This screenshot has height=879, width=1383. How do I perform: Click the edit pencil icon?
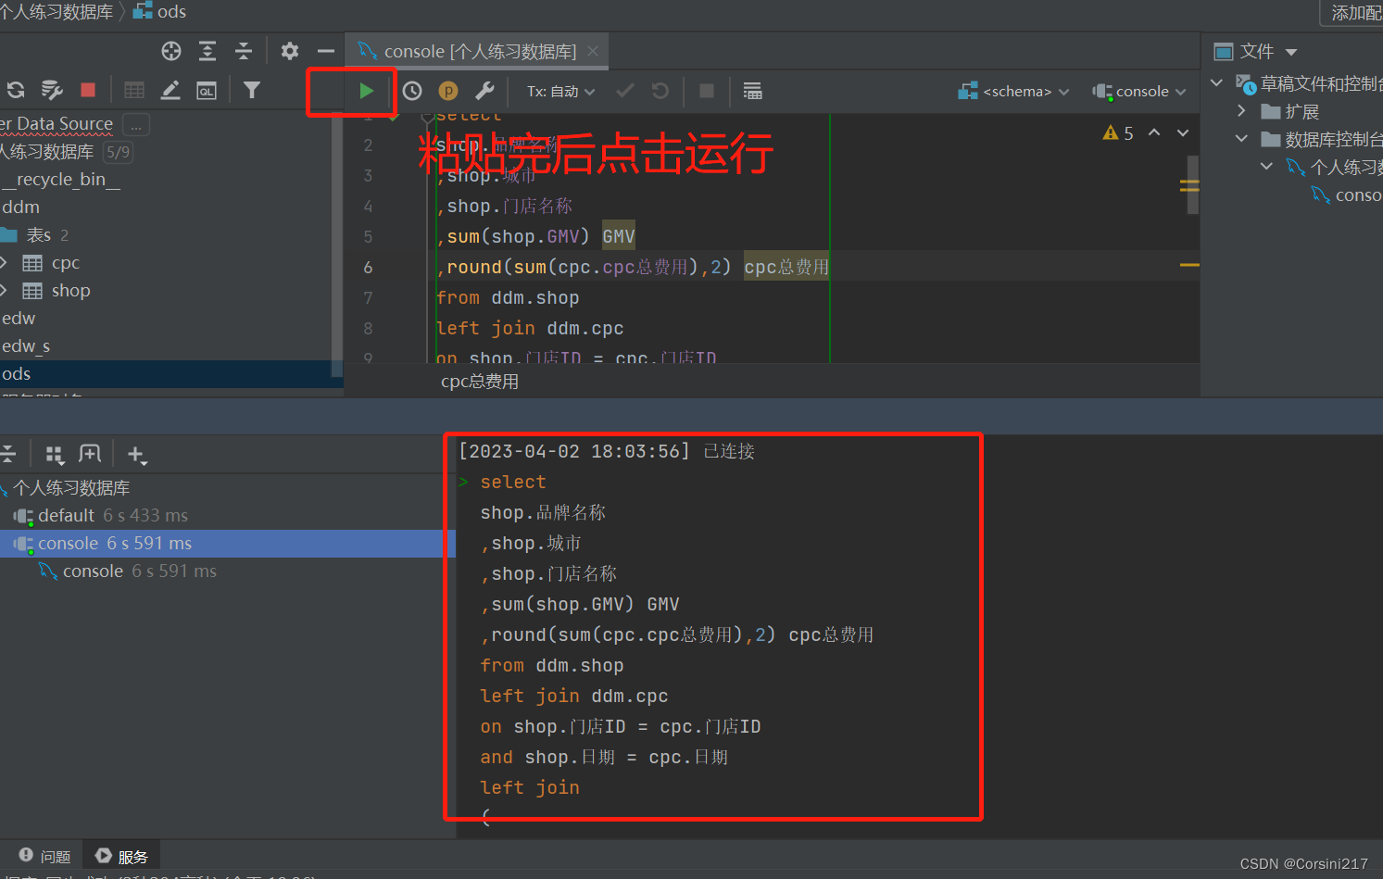coord(170,90)
